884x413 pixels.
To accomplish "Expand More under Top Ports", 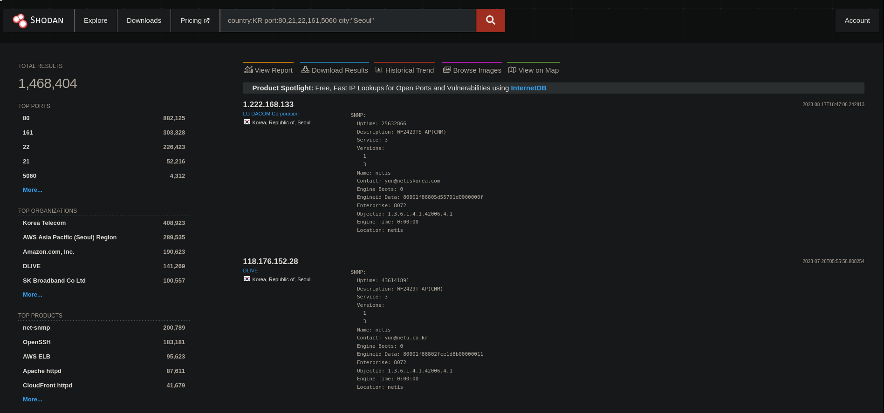I will tap(32, 190).
